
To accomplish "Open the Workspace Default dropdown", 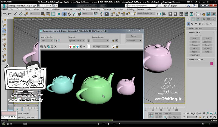I will coord(18,6).
